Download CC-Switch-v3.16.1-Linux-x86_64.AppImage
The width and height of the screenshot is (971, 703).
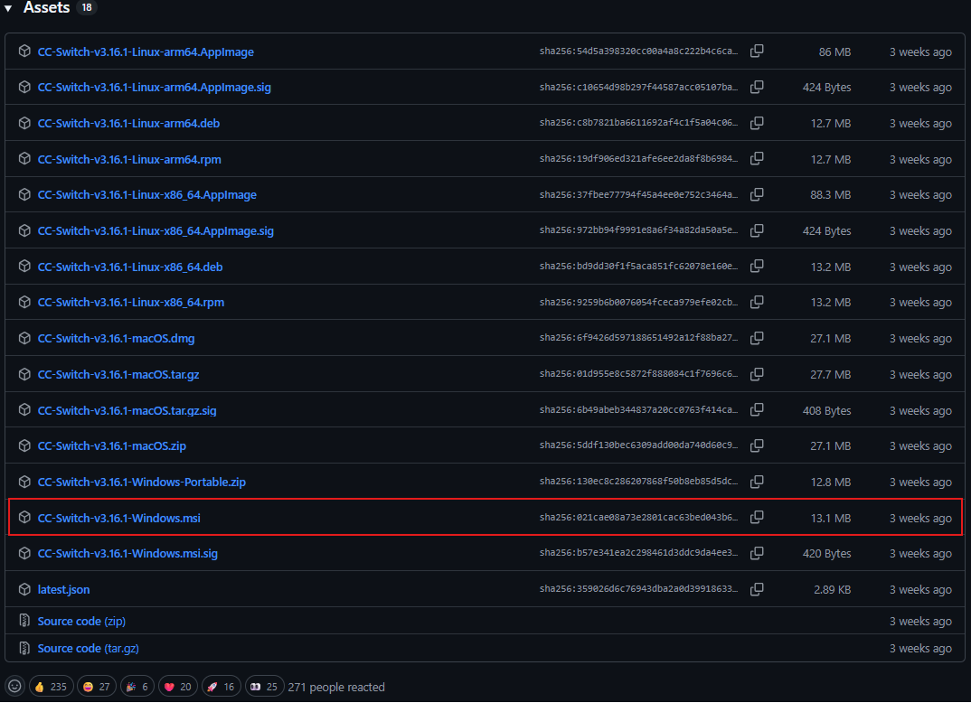point(146,195)
